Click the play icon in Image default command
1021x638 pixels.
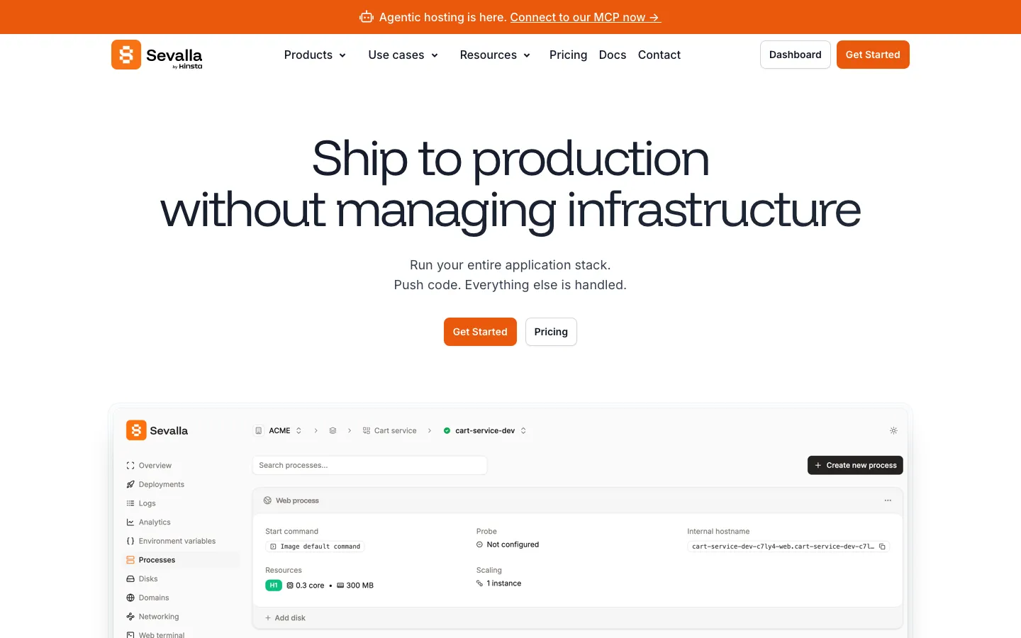click(273, 547)
